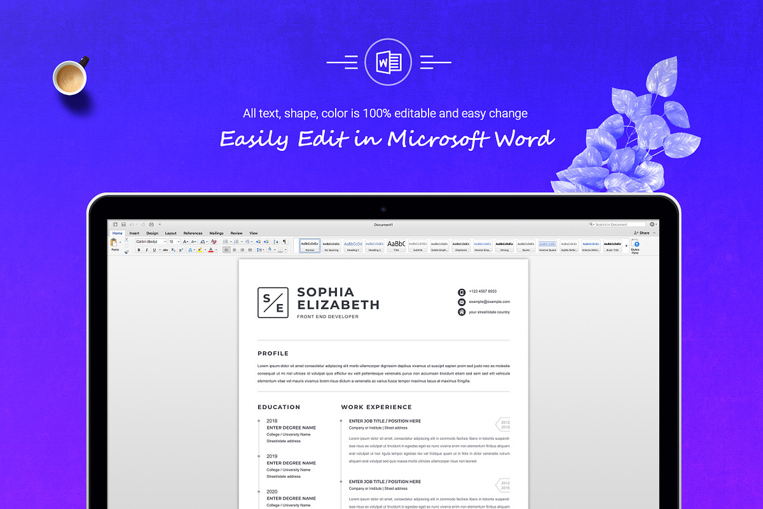This screenshot has width=763, height=509.
Task: Open the Styles Pane icon
Action: point(635,246)
